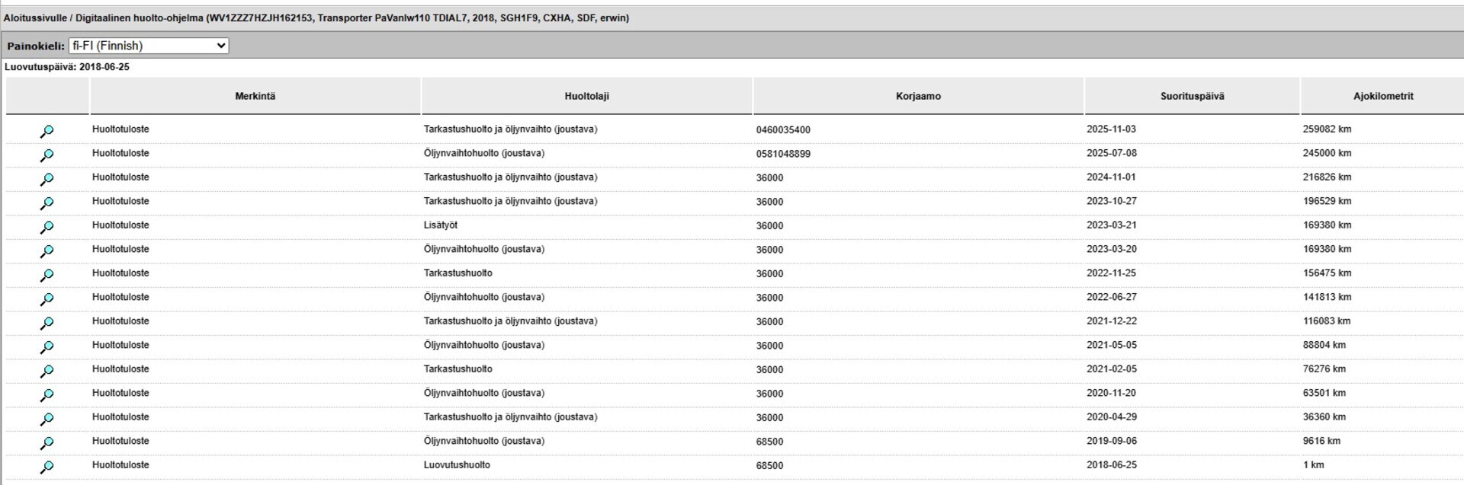This screenshot has height=485, width=1464.
Task: Open magnifier for 259082 km service entry
Action: click(47, 132)
